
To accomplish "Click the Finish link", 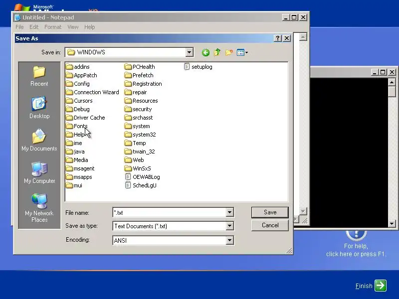I will pos(364,286).
